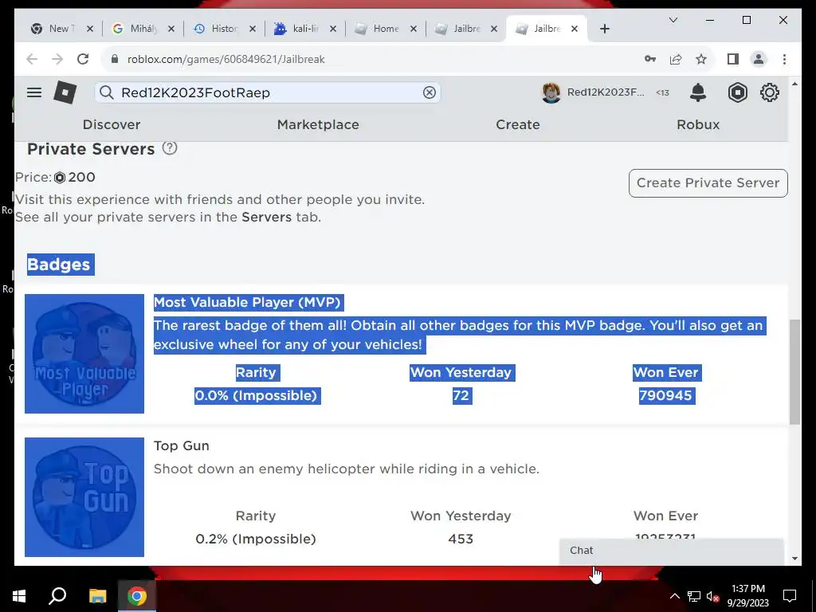Open the Red12K2023F... username link

606,92
